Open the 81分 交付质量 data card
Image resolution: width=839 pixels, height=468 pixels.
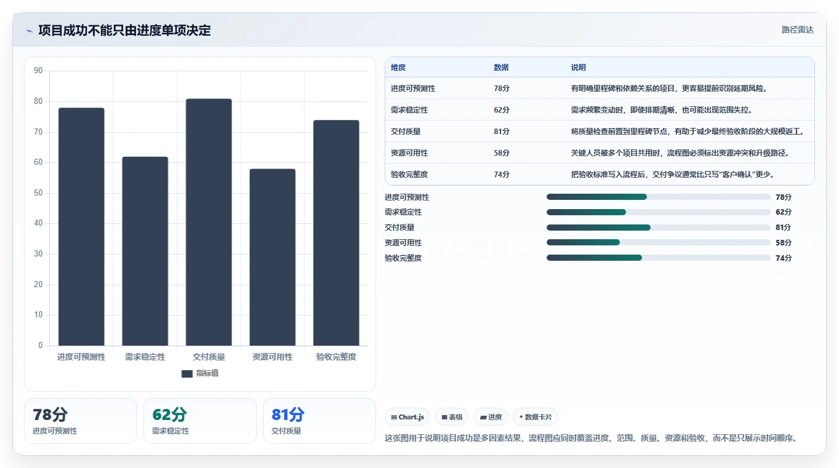319,421
